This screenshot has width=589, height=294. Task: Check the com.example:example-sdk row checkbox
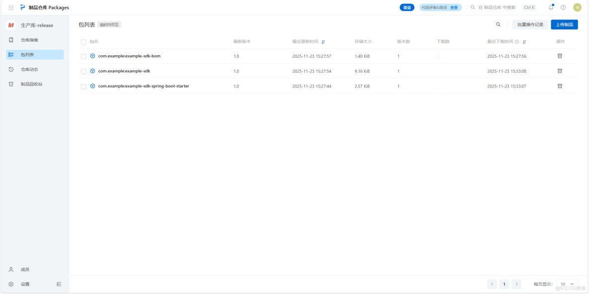(x=84, y=71)
